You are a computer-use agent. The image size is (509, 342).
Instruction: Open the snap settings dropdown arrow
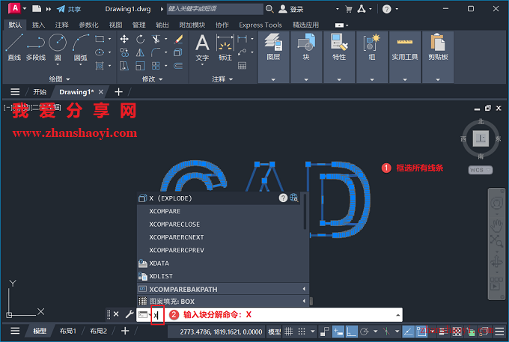[313, 332]
